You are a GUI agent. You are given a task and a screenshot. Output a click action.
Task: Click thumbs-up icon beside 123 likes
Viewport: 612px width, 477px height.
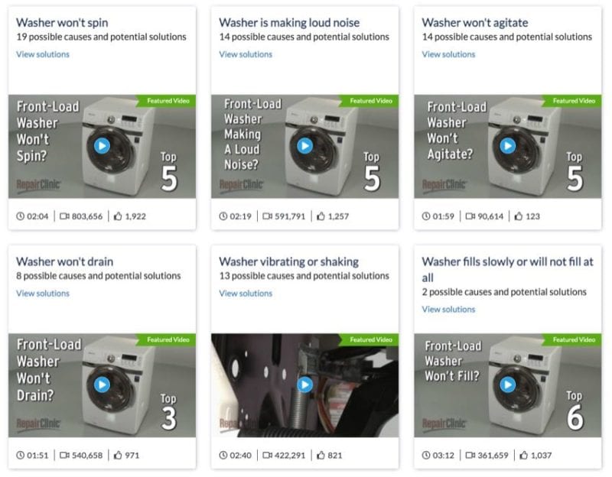(x=519, y=216)
